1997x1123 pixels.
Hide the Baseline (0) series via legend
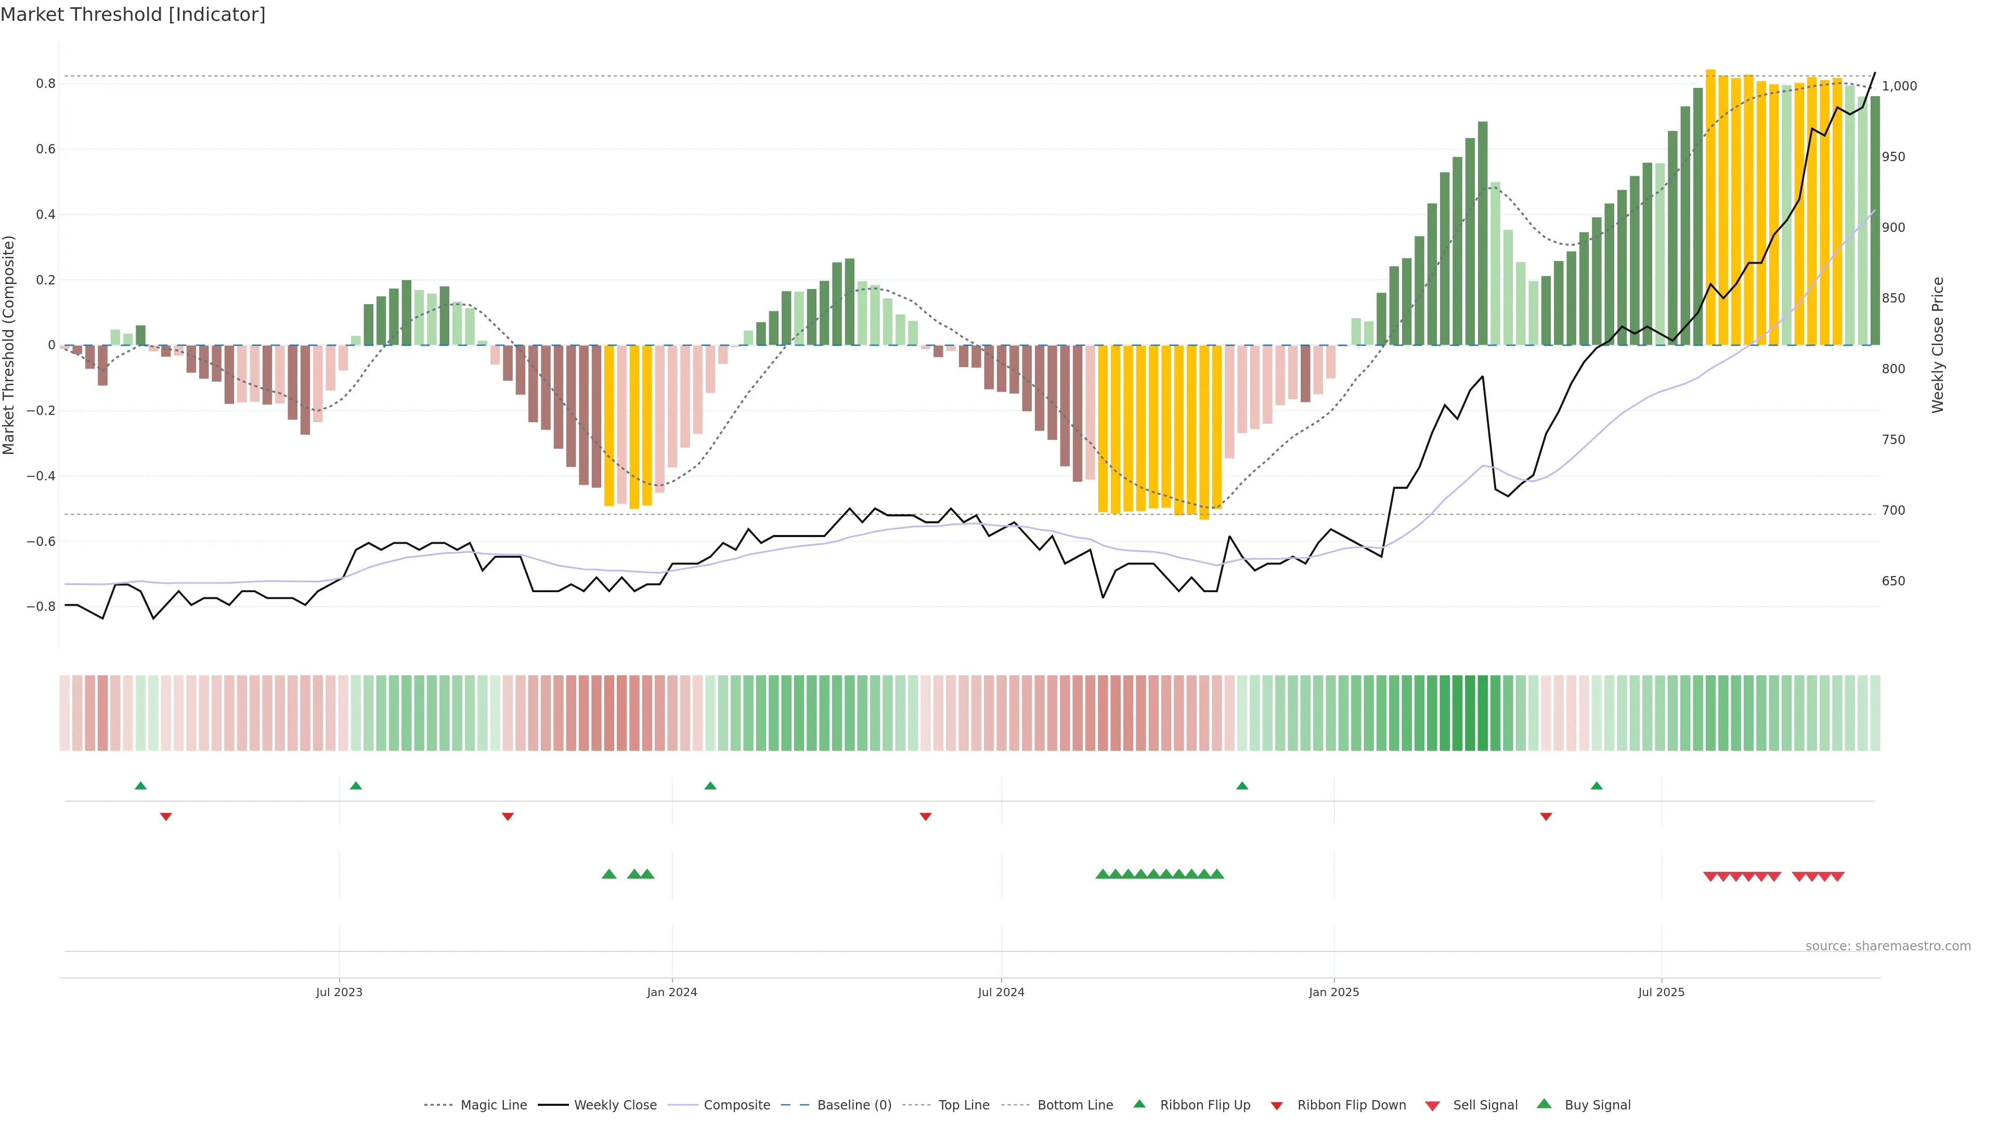tap(854, 1105)
